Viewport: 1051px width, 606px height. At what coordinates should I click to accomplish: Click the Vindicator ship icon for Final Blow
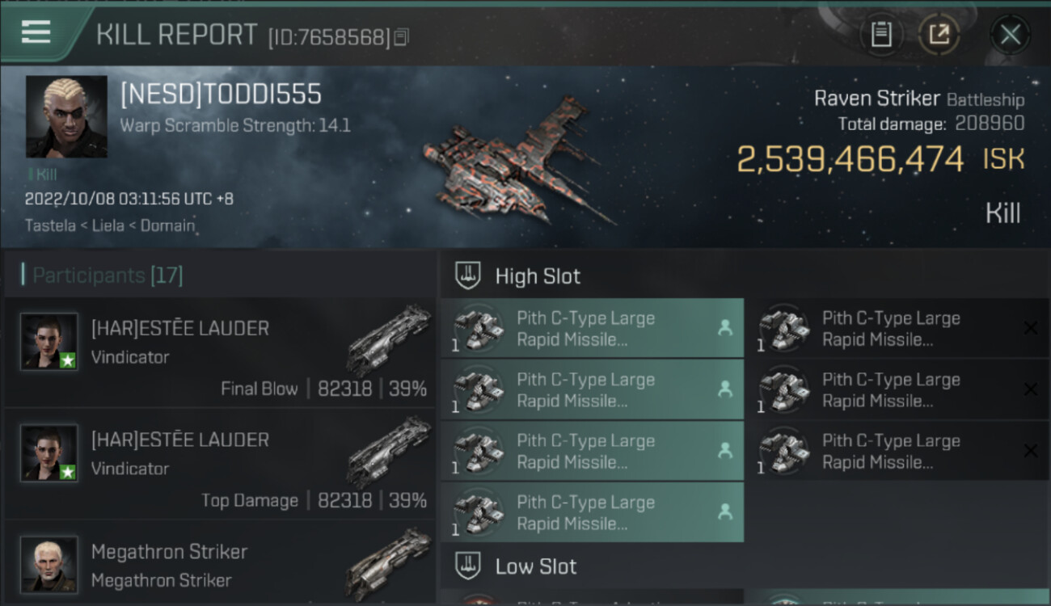389,340
